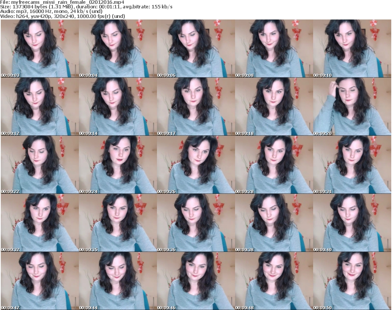392x310 pixels.
Task: Select the thumbnail frame stamped 00:00:06
Action: coord(196,49)
